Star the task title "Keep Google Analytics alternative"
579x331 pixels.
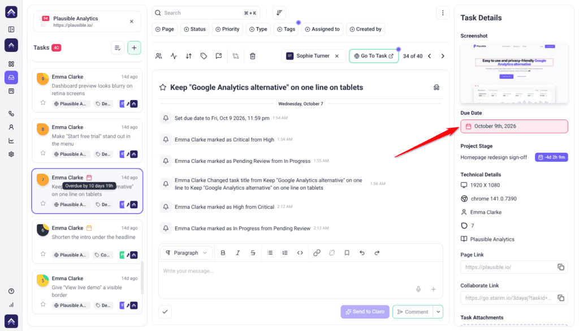tap(162, 88)
